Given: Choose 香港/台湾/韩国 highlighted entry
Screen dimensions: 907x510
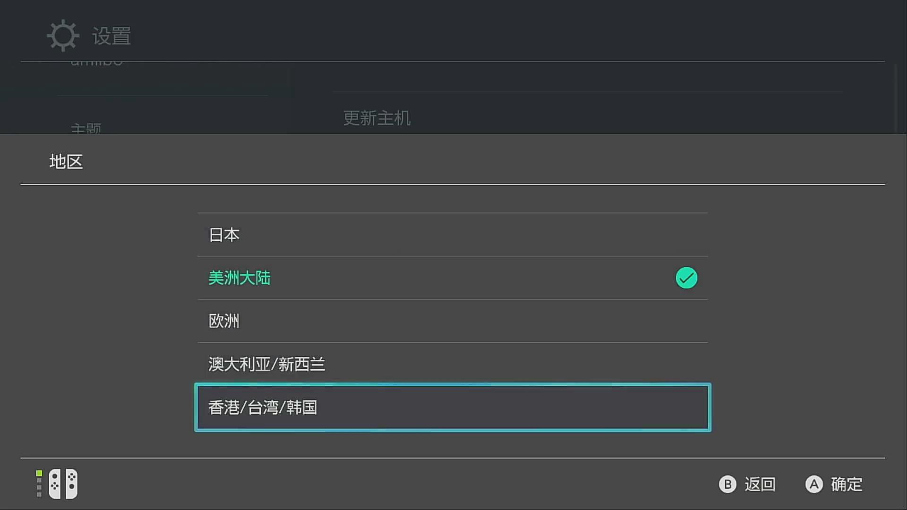Looking at the screenshot, I should [x=453, y=408].
